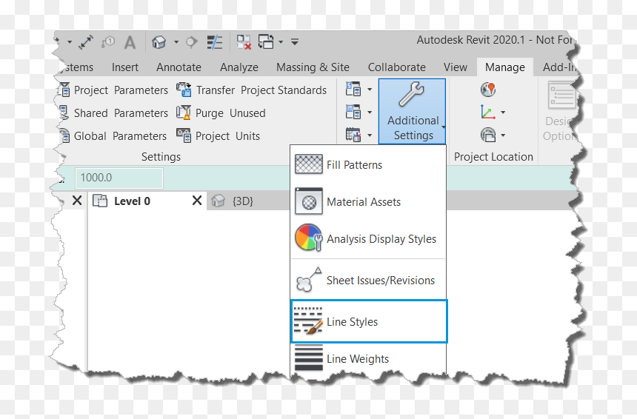637x419 pixels.
Task: Go to the Collaborate ribbon tab
Action: [x=396, y=67]
